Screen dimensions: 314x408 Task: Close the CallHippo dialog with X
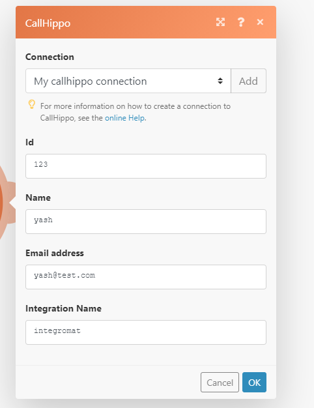(x=260, y=22)
